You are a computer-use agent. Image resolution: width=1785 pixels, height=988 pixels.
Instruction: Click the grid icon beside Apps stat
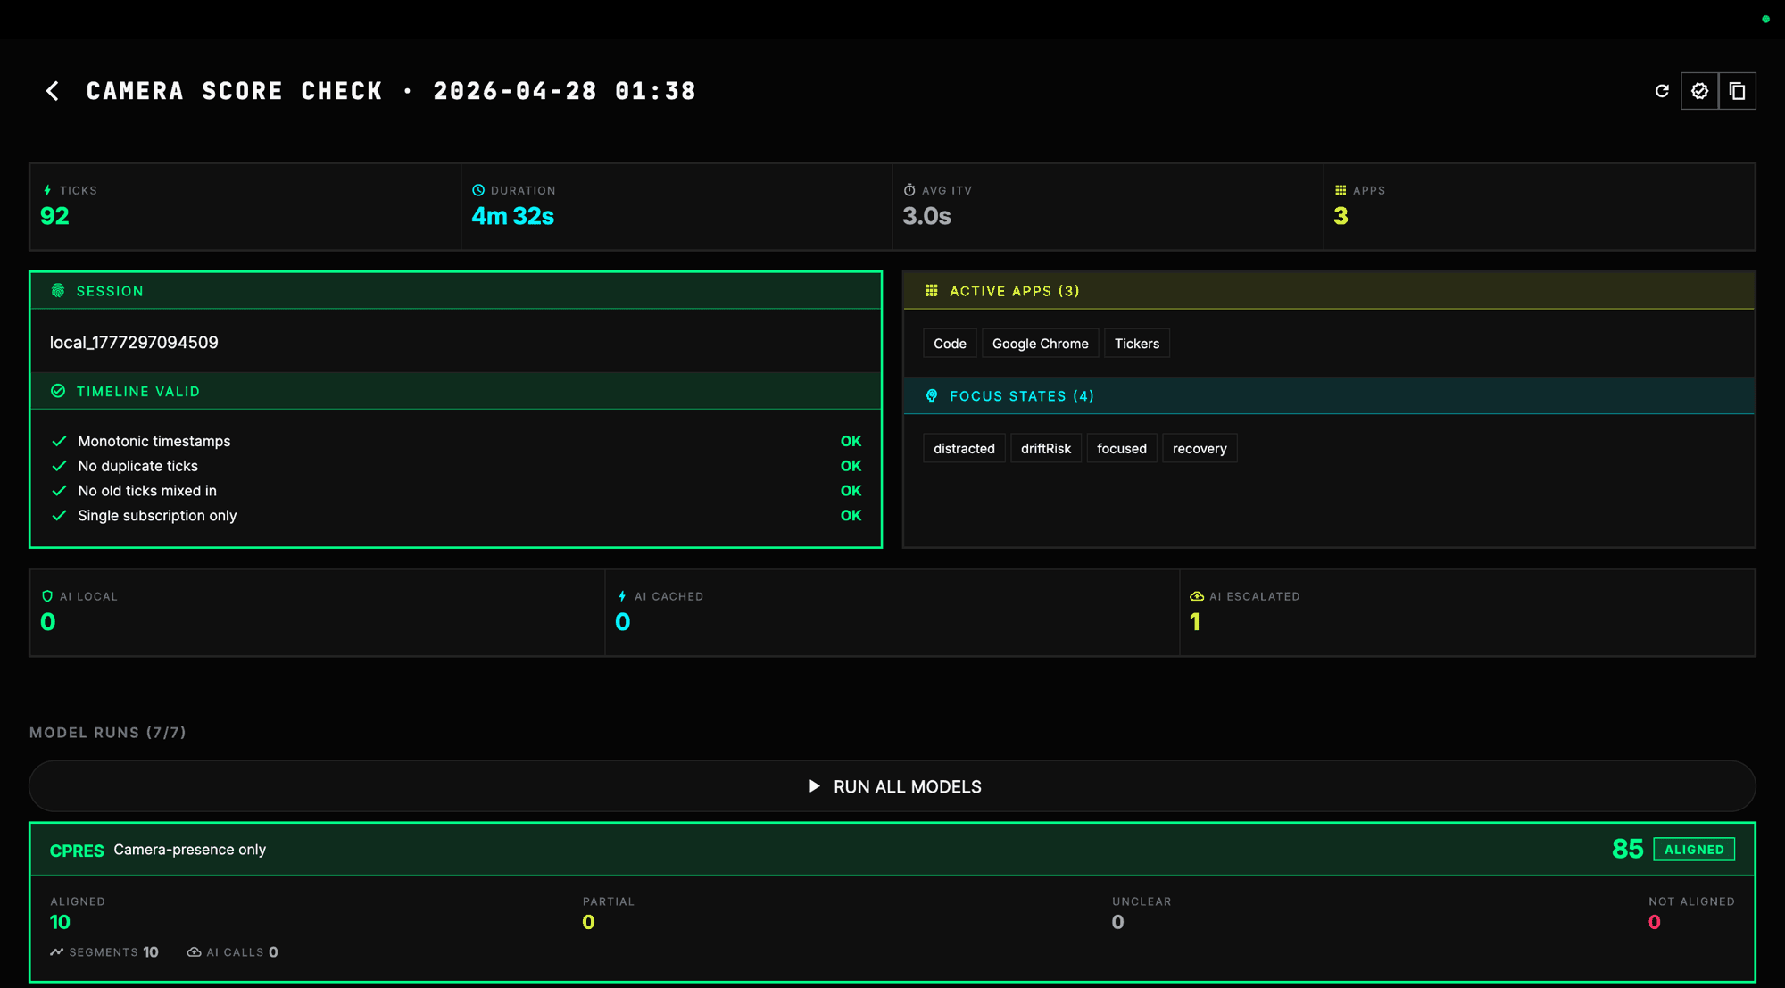point(1341,190)
